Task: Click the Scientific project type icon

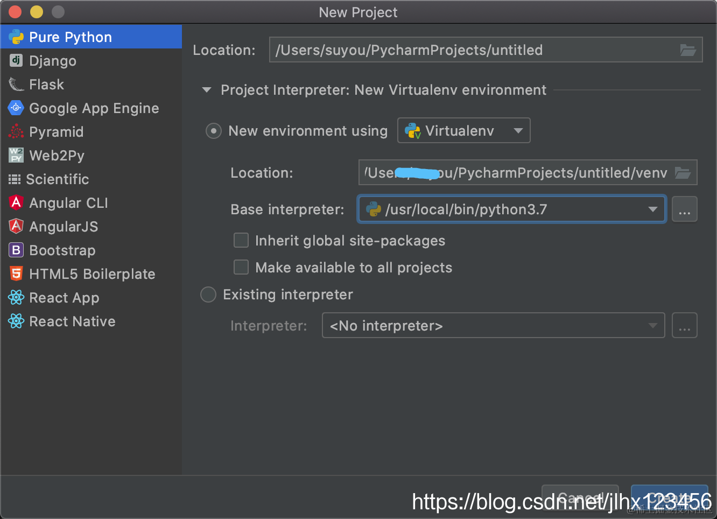Action: point(15,179)
